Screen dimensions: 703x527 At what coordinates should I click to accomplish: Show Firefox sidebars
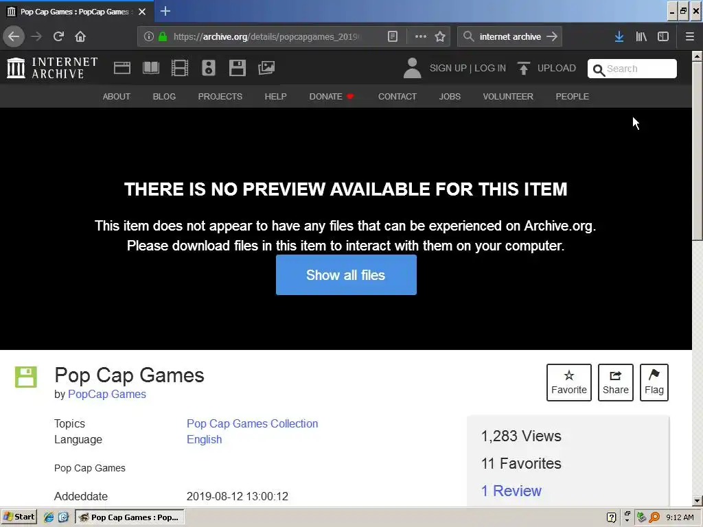coord(663,36)
